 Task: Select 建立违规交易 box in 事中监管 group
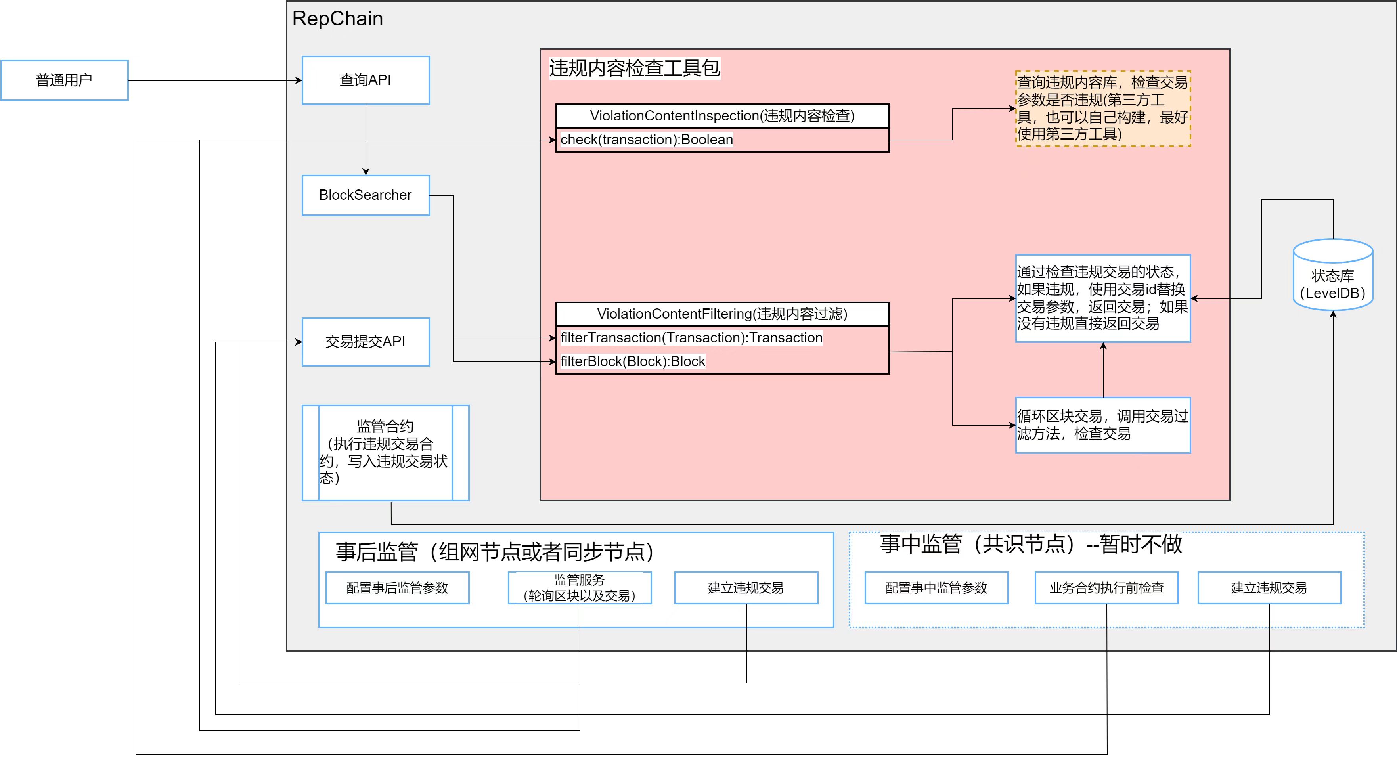coord(1270,587)
